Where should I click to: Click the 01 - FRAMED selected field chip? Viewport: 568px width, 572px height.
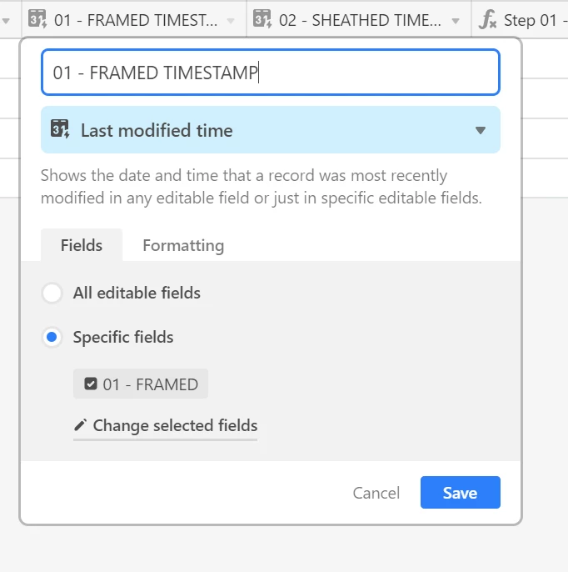tap(141, 384)
